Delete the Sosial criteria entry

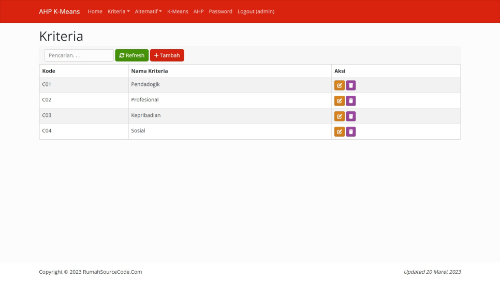pos(351,132)
